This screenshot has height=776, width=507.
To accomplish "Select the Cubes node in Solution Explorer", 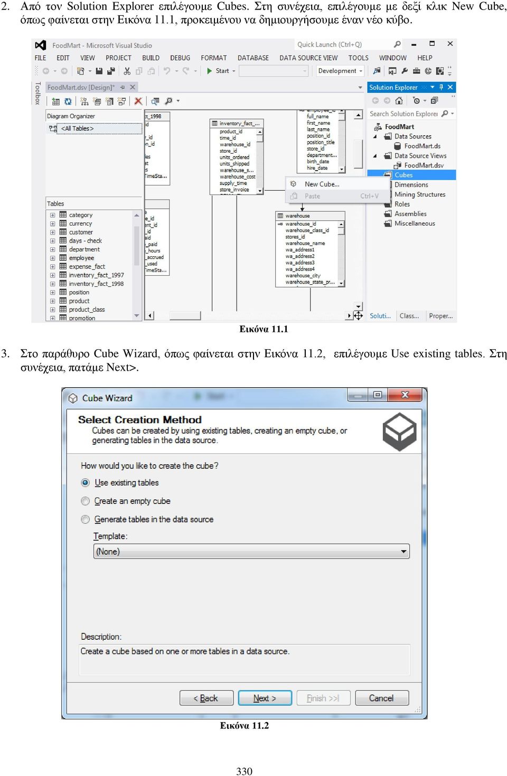I will point(403,175).
